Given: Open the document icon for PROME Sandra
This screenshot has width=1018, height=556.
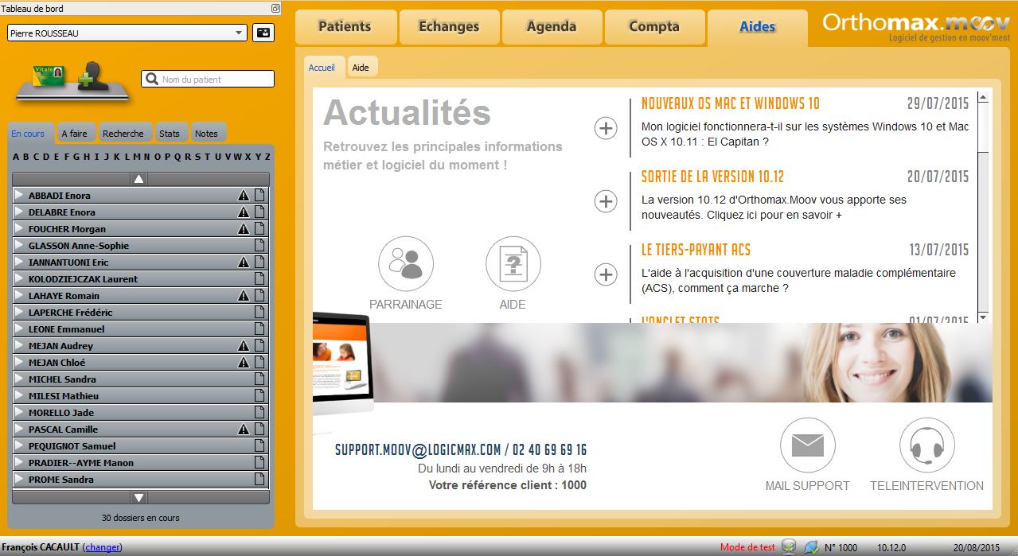Looking at the screenshot, I should click(x=259, y=480).
